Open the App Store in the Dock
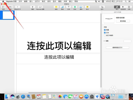The width and height of the screenshot is (133, 100). pos(86,97)
